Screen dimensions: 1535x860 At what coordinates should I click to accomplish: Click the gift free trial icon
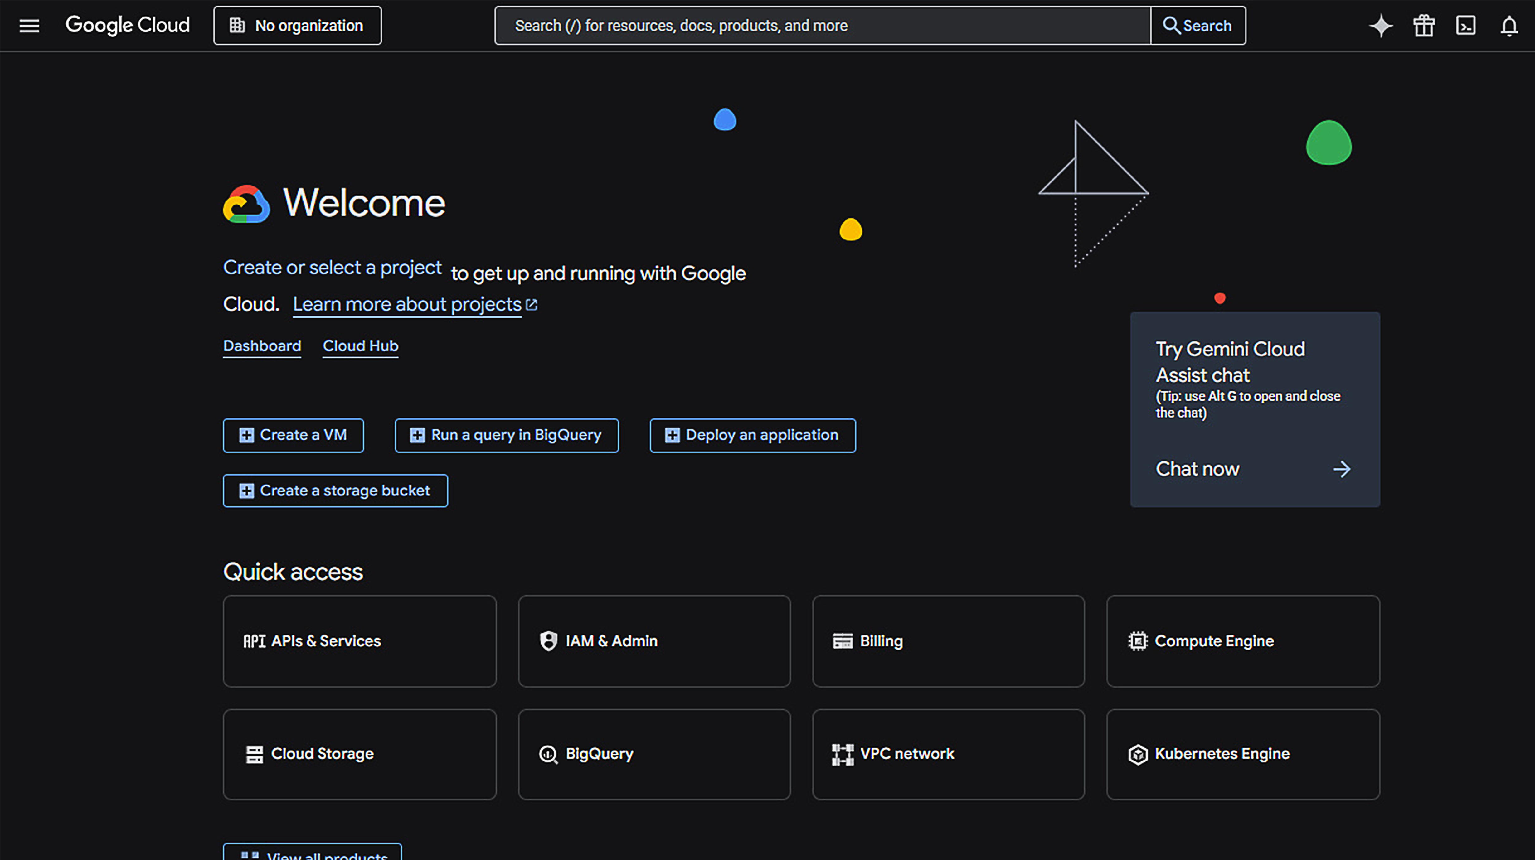click(x=1424, y=26)
